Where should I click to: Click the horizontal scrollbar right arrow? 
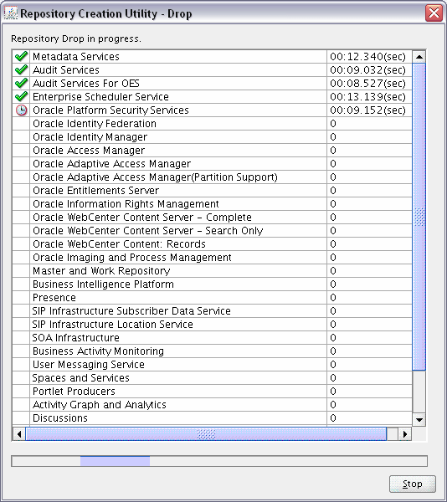405,434
